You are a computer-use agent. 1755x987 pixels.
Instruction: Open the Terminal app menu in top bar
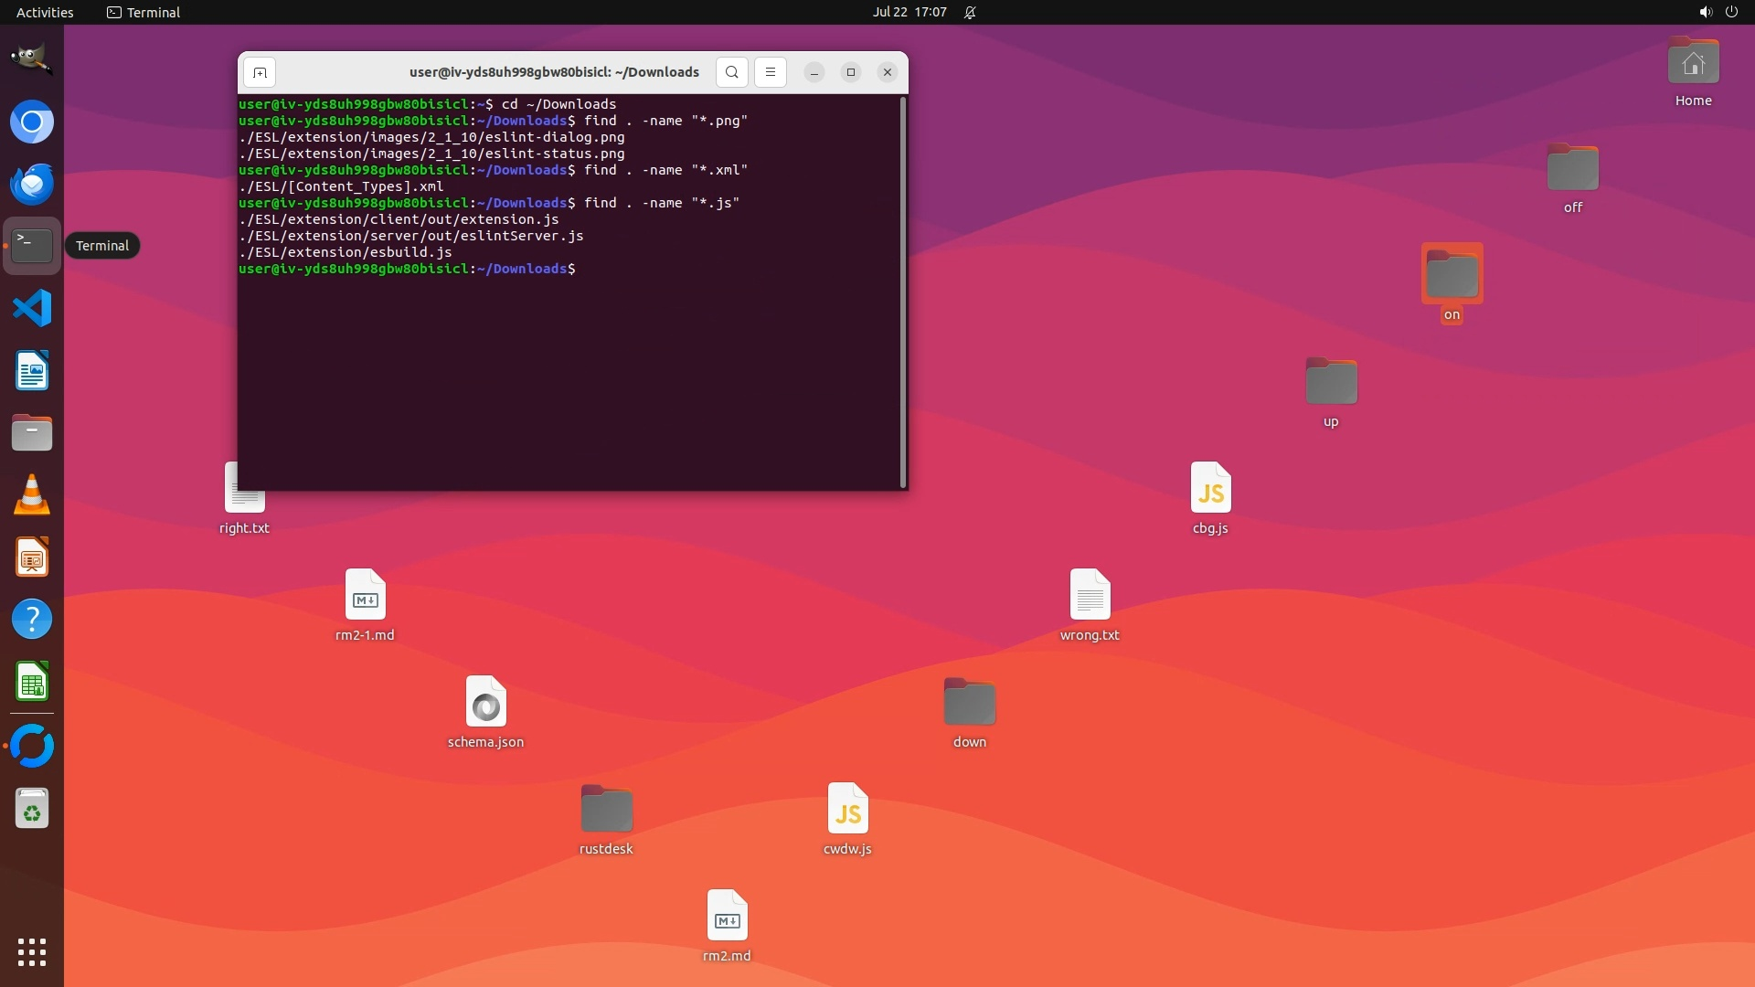144,12
